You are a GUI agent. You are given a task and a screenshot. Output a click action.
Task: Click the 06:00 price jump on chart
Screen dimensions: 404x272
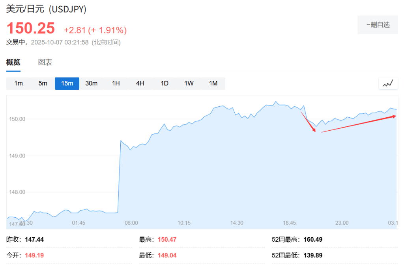pos(120,177)
